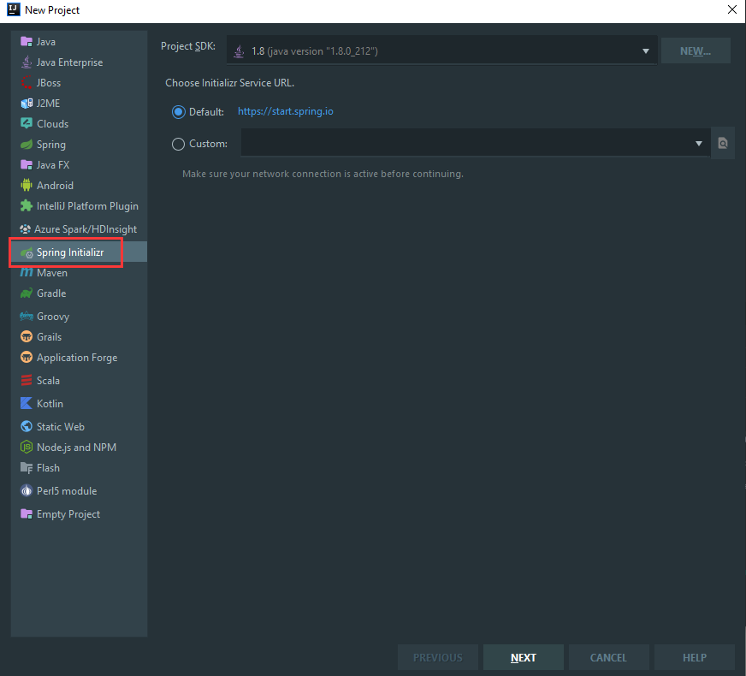The width and height of the screenshot is (746, 676).
Task: Click the Static Web globe icon
Action: (27, 426)
